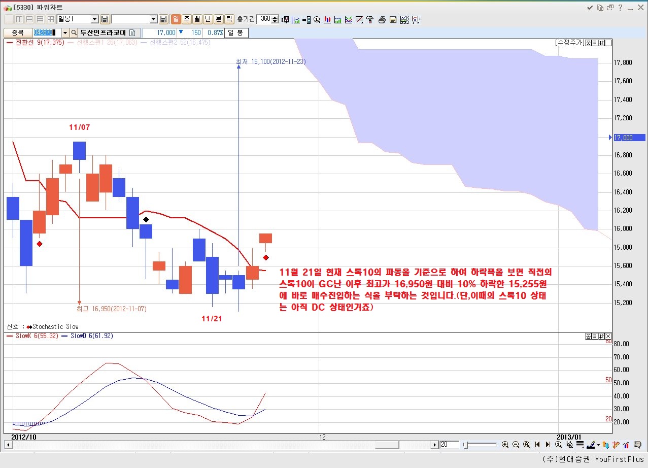This screenshot has height=468, width=648.
Task: Switch to the 주 (weekly) period
Action: 186,19
